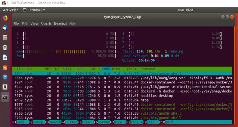This screenshot has width=238, height=127.
Task: Select the htop process row PID 4032
Action: click(122, 100)
